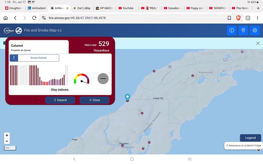Open the open tabs counter button
263x164 pixels.
click(248, 18)
